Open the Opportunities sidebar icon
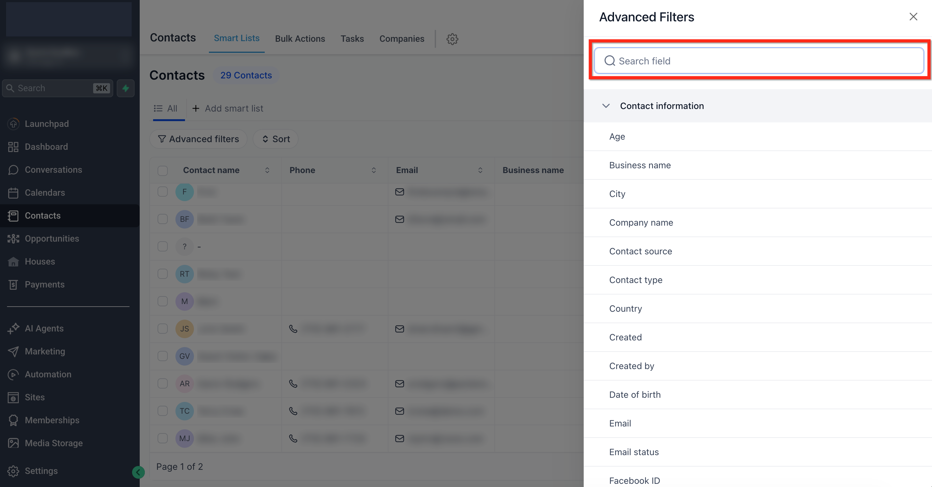Image resolution: width=932 pixels, height=487 pixels. (x=13, y=239)
